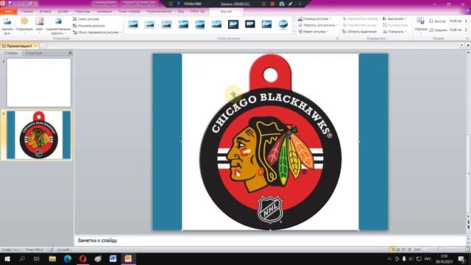Take a screenshot with recorder camera icon
The image size is (471, 265).
click(x=282, y=4)
